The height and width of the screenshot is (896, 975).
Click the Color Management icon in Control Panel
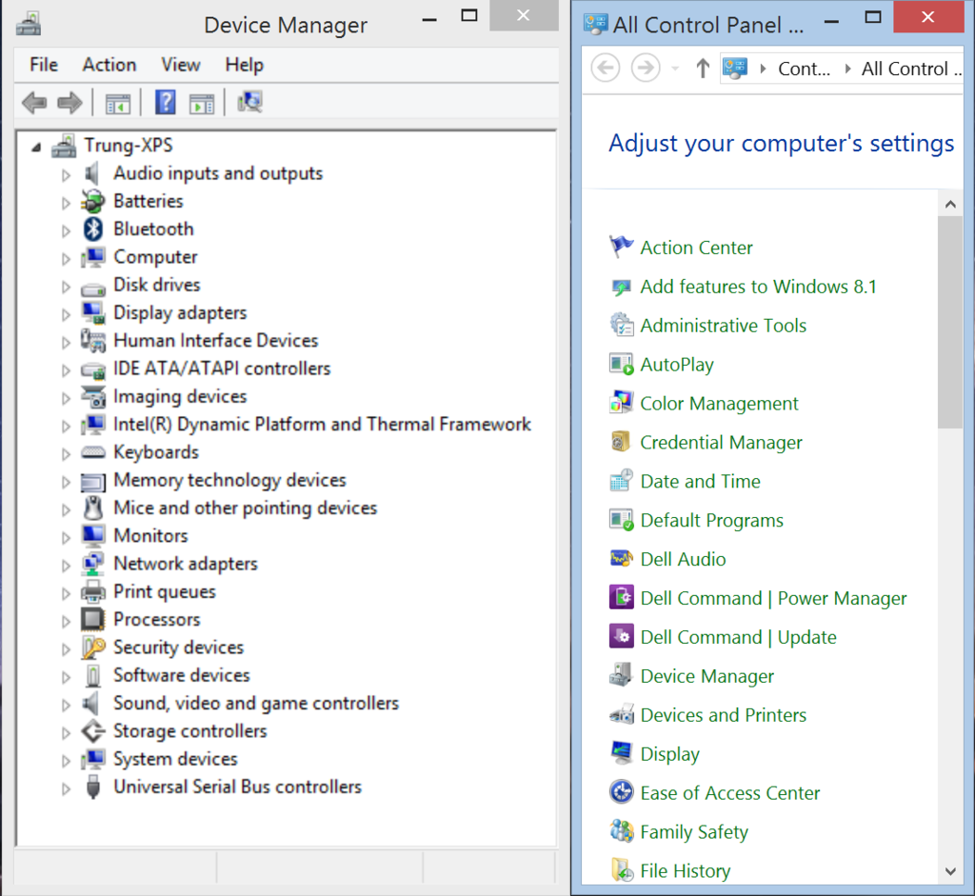[621, 403]
